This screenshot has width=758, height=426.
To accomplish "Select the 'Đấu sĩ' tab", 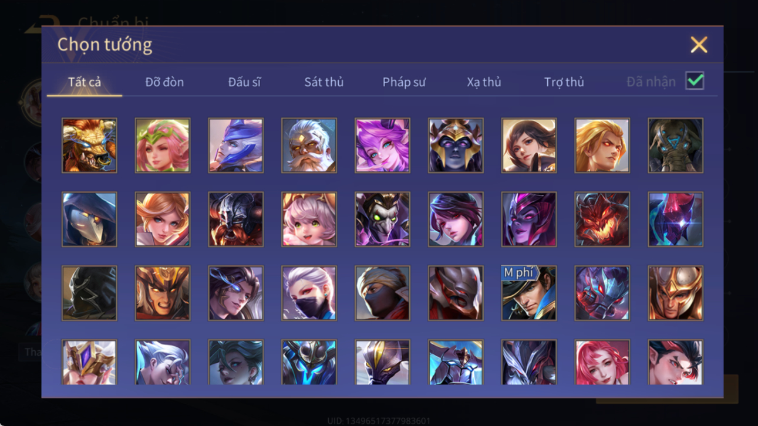I will tap(244, 82).
